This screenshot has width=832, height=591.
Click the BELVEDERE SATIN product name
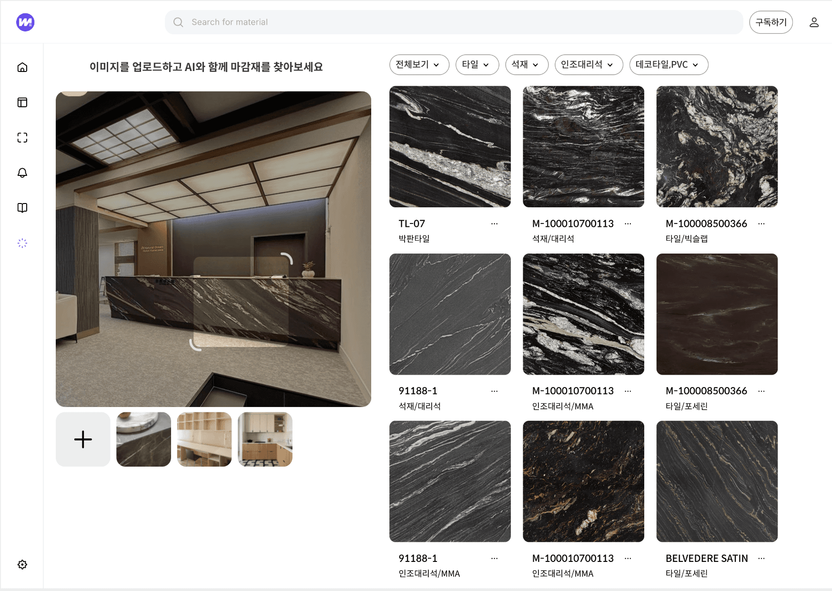707,558
